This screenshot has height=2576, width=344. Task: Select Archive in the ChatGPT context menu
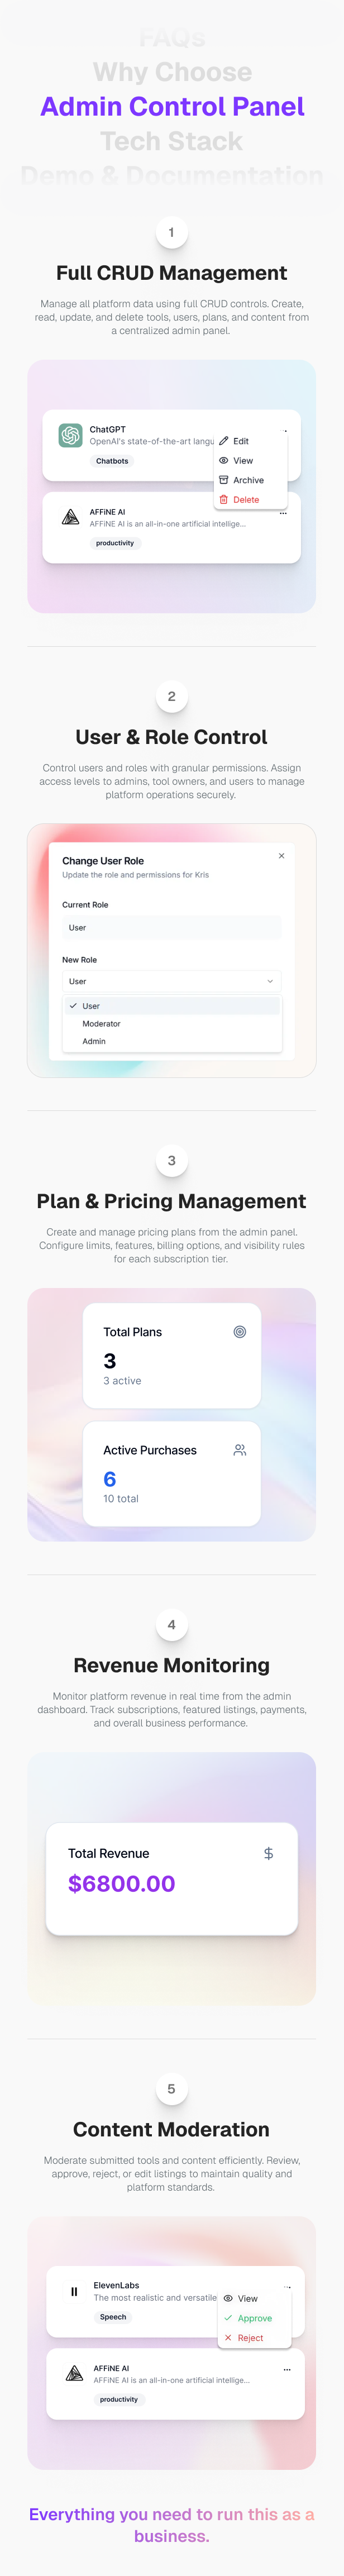point(248,480)
